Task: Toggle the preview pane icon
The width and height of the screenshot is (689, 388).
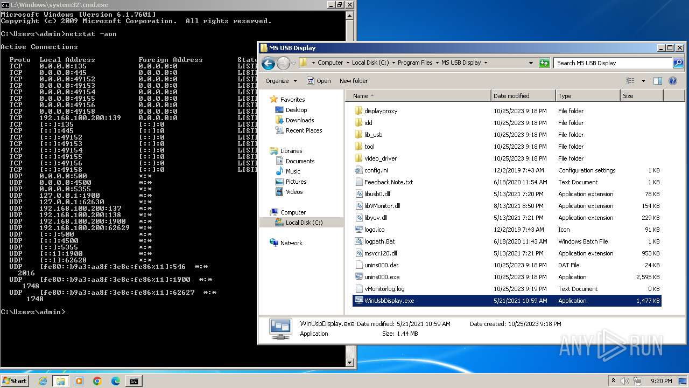Action: [x=657, y=81]
